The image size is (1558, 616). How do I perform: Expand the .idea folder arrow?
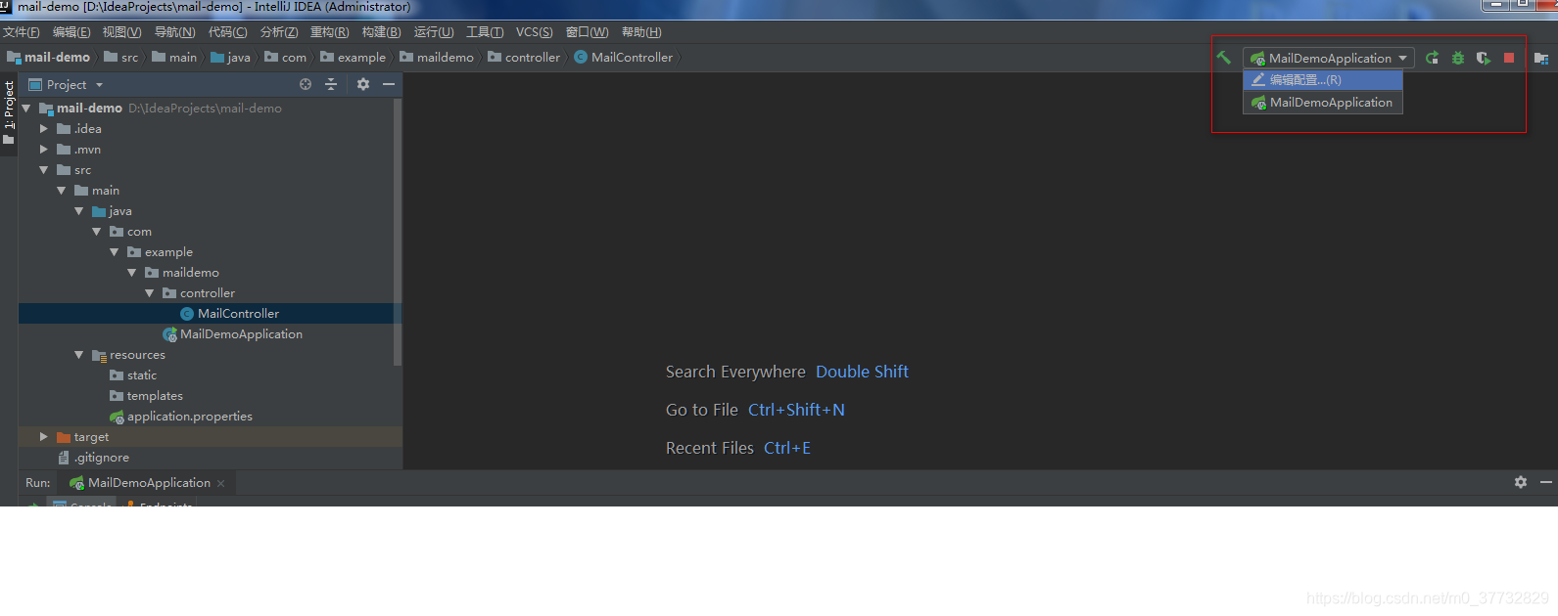point(43,128)
